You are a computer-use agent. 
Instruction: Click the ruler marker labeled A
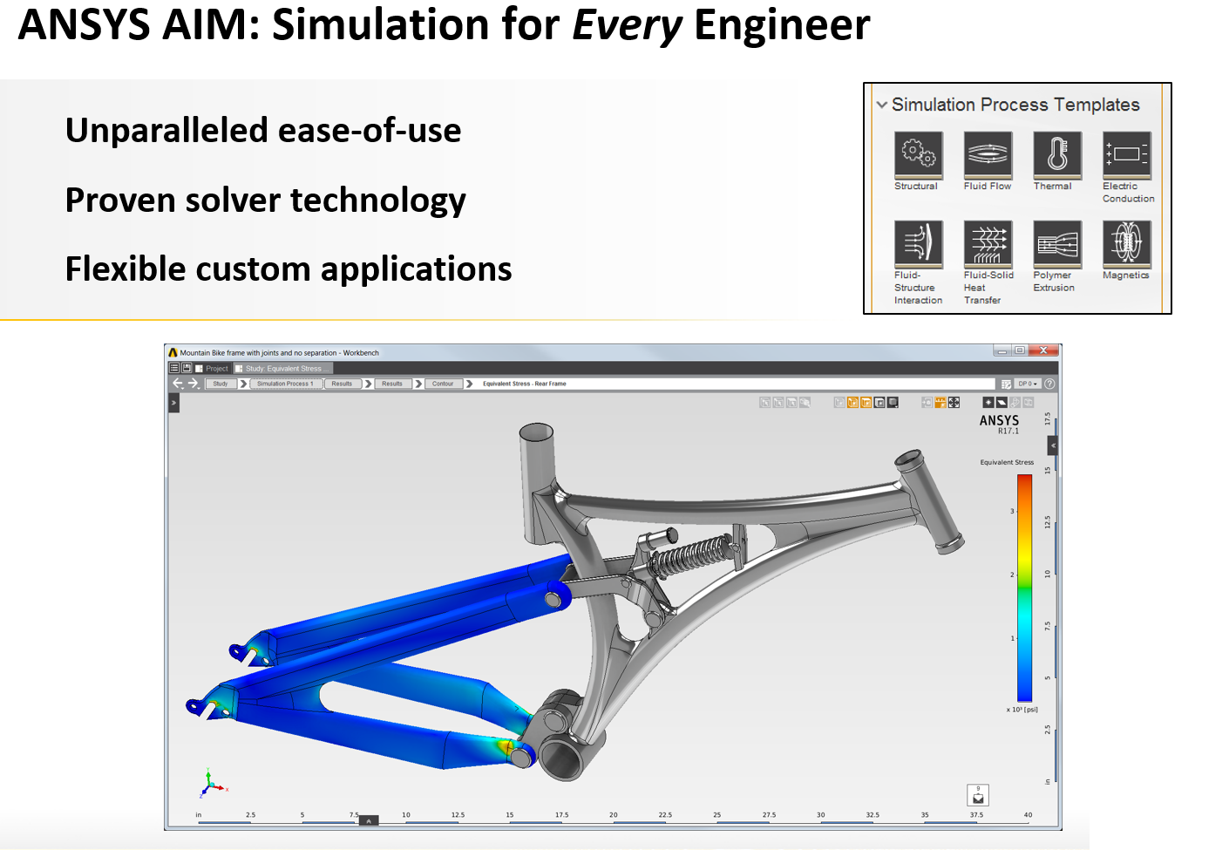pyautogui.click(x=369, y=820)
